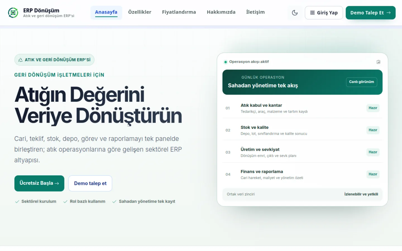Click Sahadan yönetime tek akış heading

(263, 86)
